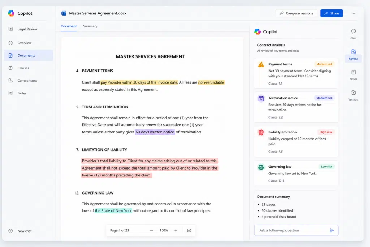This screenshot has height=247, width=370.
Task: Click the New chat plus icon
Action: pos(10,231)
